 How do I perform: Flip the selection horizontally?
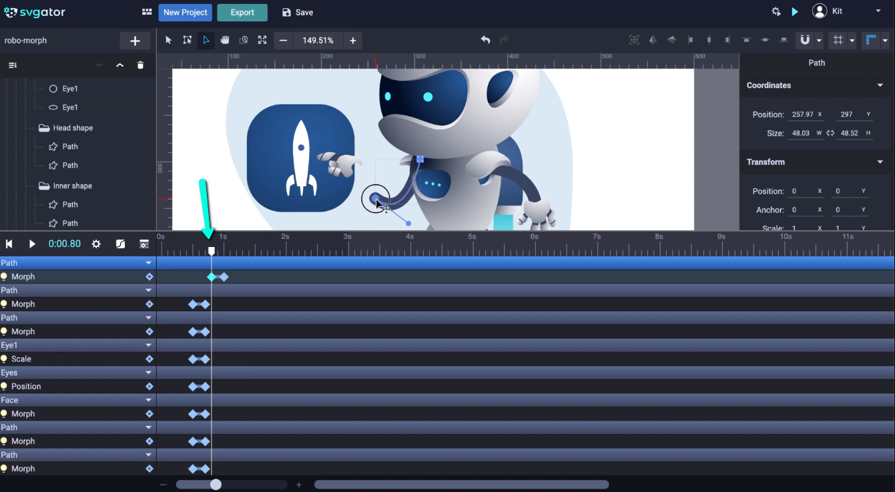point(653,40)
